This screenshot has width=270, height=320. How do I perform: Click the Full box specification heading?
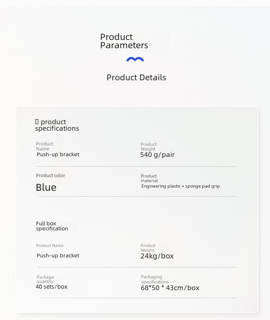coord(52,226)
